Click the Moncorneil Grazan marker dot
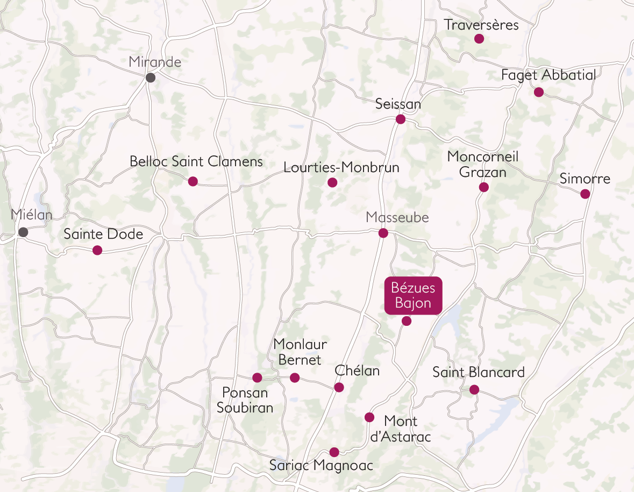 (483, 187)
